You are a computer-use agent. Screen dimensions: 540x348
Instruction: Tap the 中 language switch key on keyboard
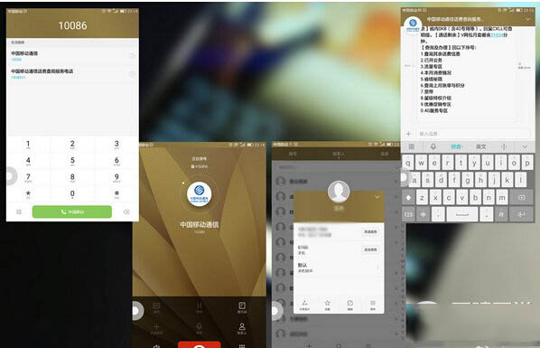pos(424,214)
